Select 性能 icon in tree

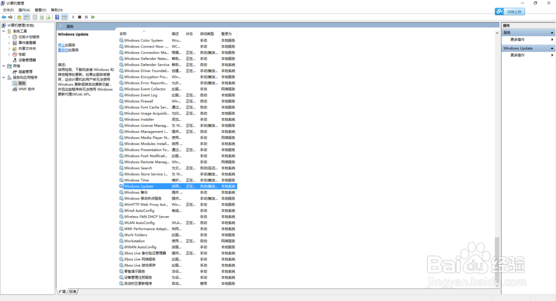pos(14,54)
